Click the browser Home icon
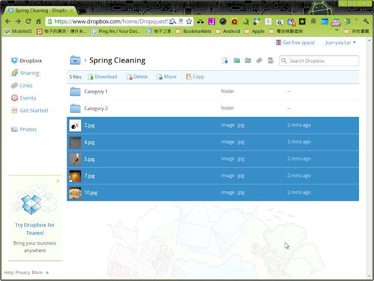Viewport: 374px width, 281px height. click(x=39, y=22)
